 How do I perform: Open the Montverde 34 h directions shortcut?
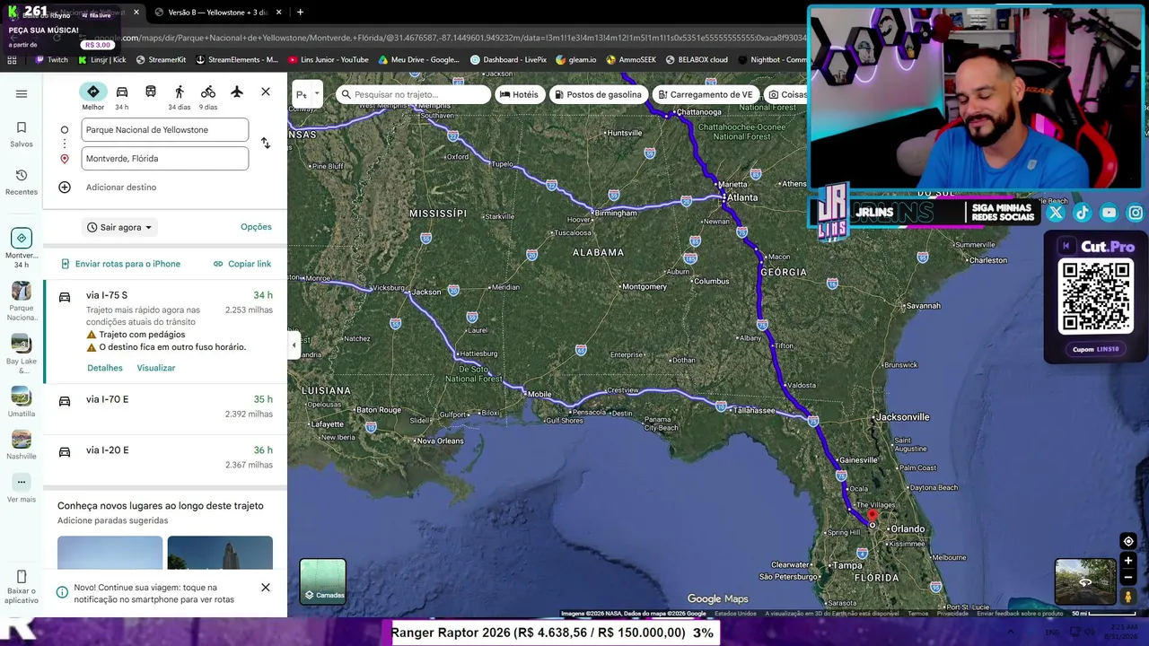point(22,249)
